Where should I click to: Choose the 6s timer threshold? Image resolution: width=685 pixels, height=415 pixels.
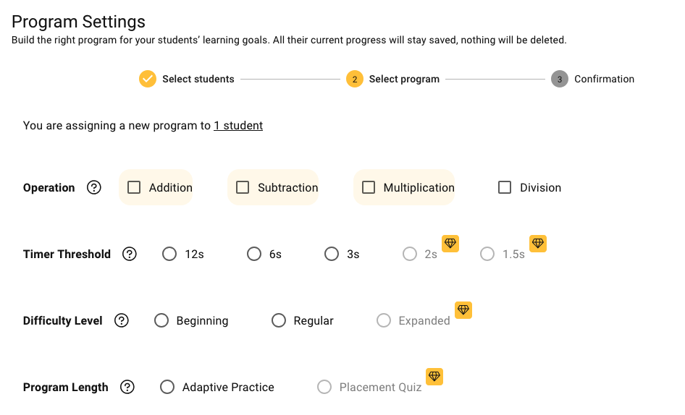point(254,254)
